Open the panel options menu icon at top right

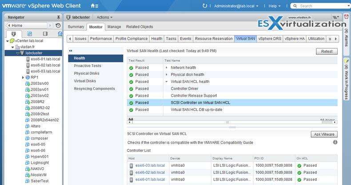coord(335,17)
